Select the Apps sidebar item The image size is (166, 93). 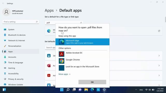click(x=21, y=51)
